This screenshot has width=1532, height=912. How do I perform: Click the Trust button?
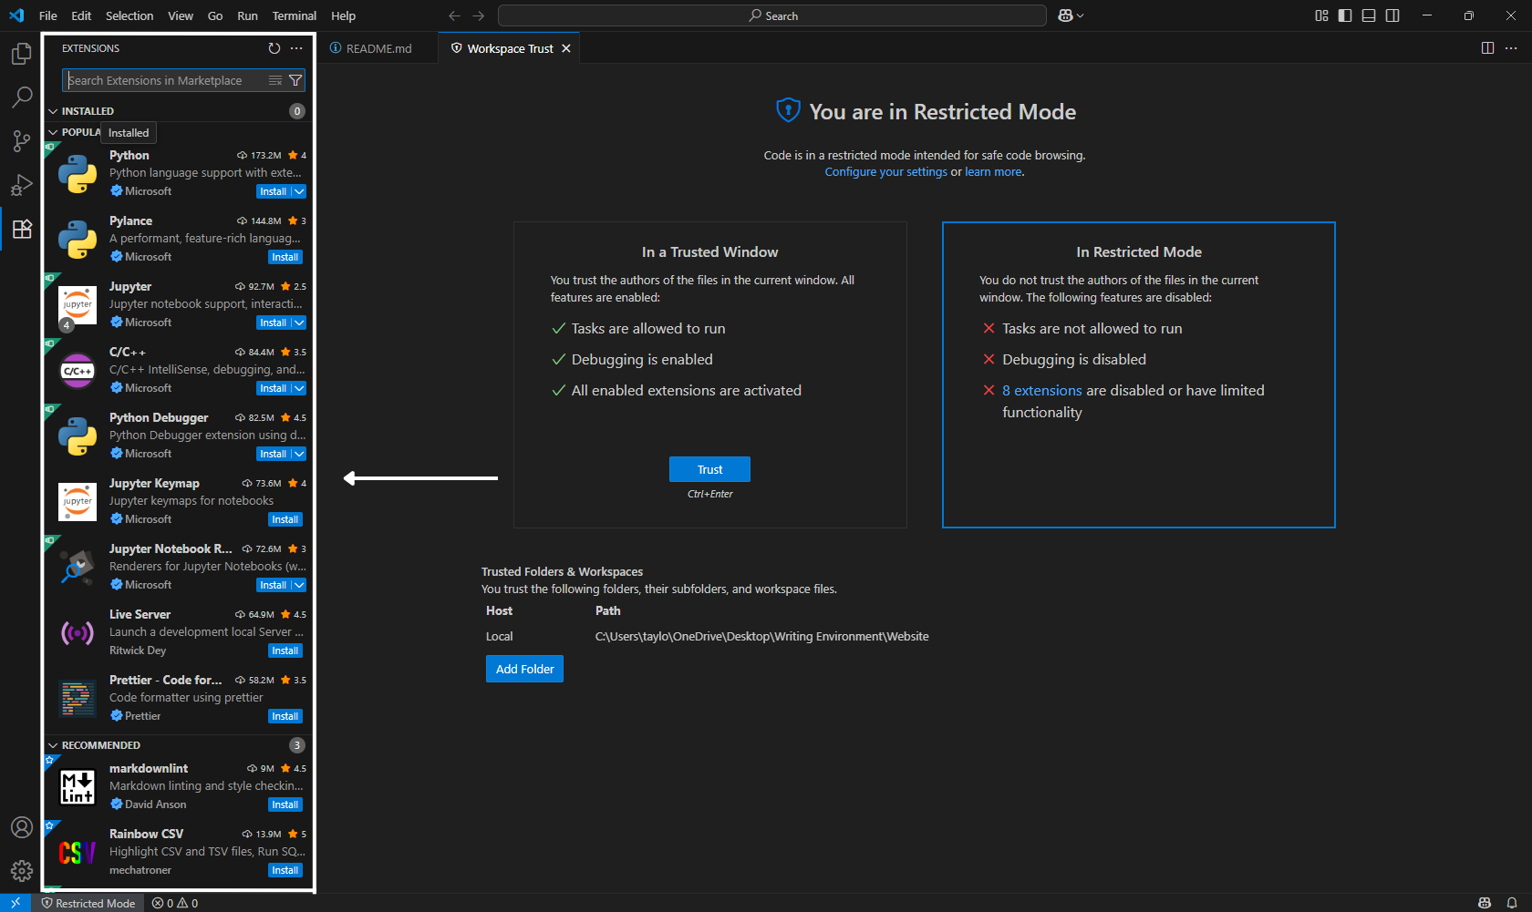tap(709, 469)
